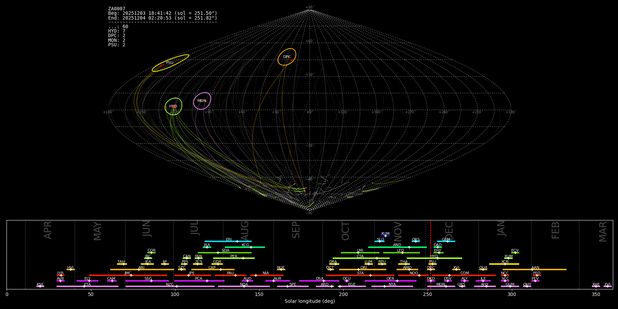
Task: Click the red dashed current-date line in timeline
Action: (x=431, y=254)
